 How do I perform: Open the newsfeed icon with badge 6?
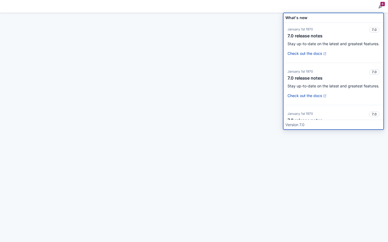tap(380, 6)
